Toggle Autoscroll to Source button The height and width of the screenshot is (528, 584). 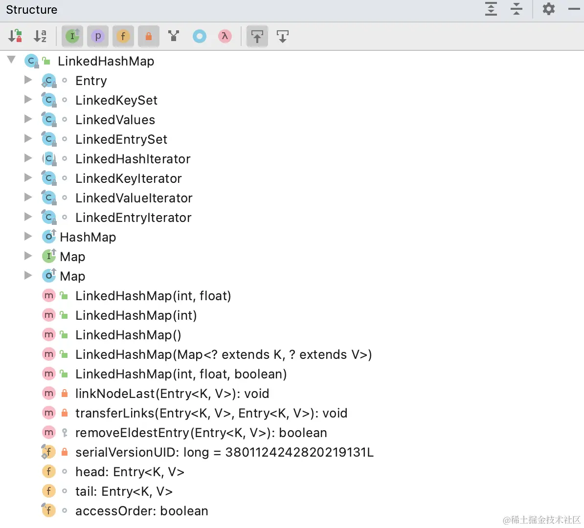pyautogui.click(x=257, y=36)
